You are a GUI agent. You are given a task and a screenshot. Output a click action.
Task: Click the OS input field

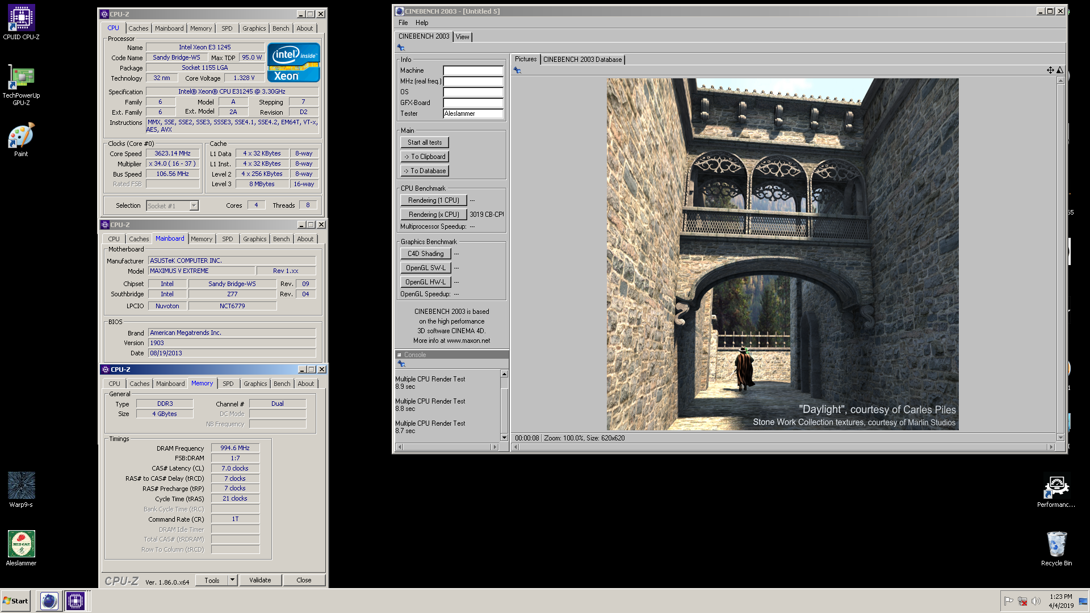pyautogui.click(x=473, y=92)
